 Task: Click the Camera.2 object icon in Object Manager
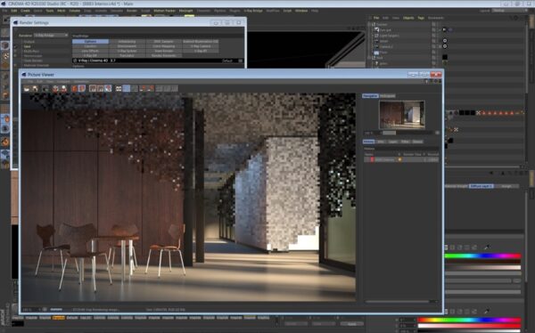(376, 46)
